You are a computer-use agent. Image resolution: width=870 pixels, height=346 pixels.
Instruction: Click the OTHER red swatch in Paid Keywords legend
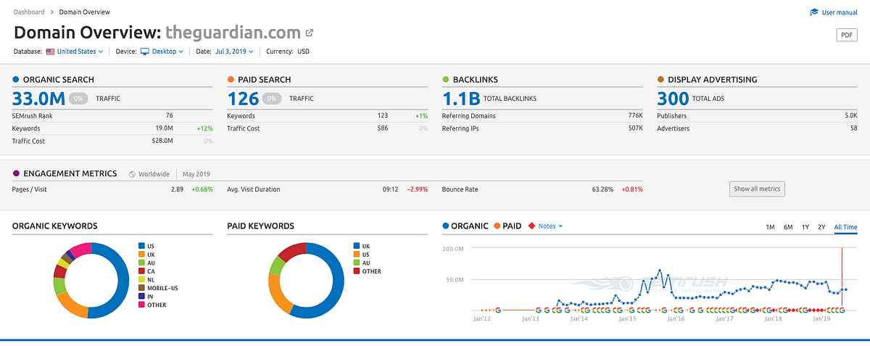click(356, 271)
